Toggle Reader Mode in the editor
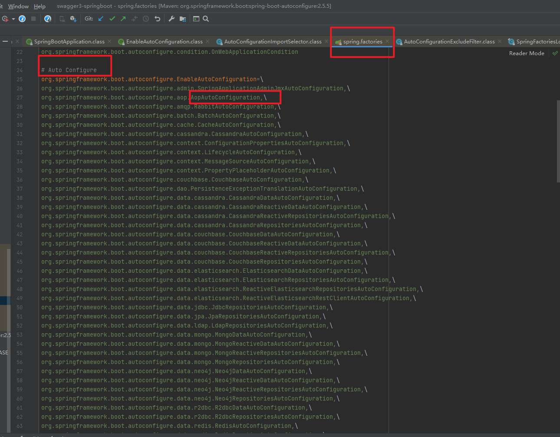The height and width of the screenshot is (437, 560). (x=527, y=53)
